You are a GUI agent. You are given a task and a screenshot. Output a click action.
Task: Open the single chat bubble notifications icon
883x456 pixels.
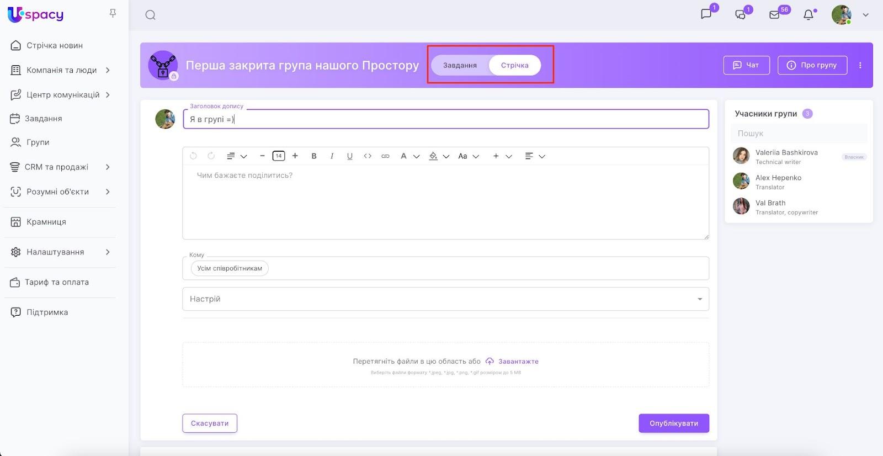(x=706, y=14)
